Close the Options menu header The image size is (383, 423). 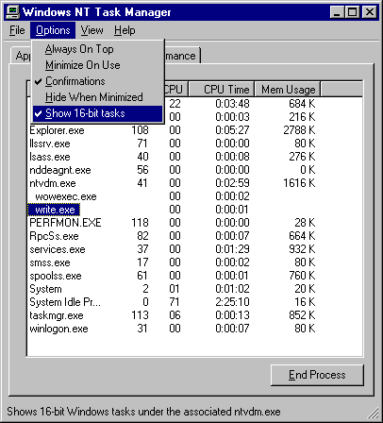(53, 30)
